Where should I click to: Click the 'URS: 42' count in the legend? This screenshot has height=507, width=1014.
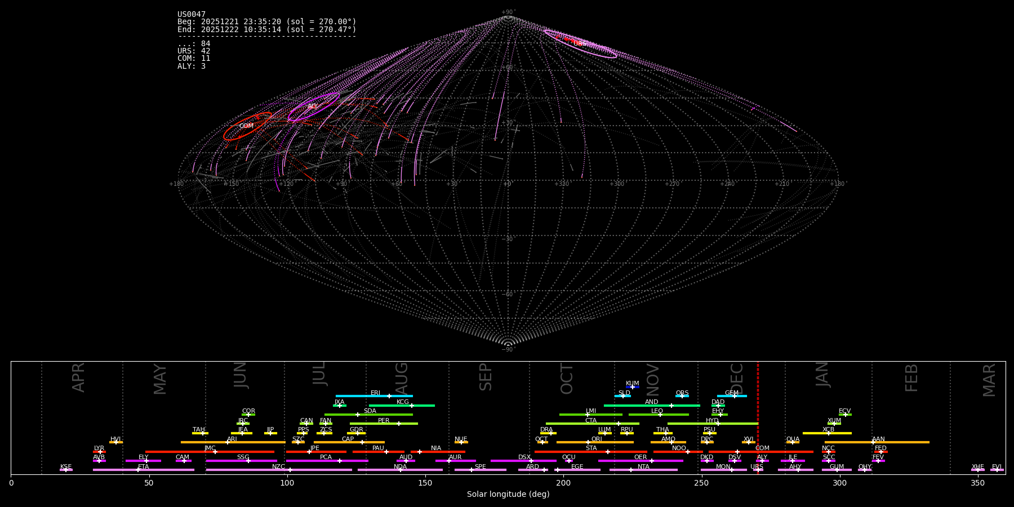194,51
